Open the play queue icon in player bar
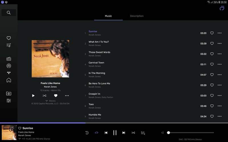Image resolution: width=228 pixels, height=142 pixels. point(143,133)
